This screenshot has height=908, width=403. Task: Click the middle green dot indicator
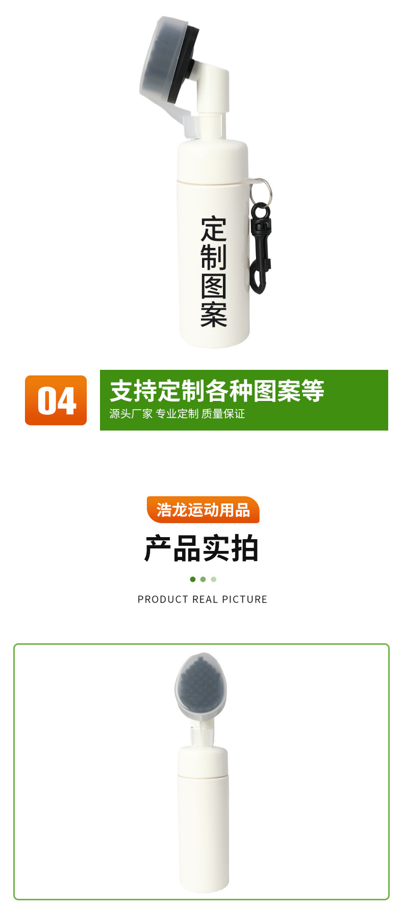(x=203, y=579)
